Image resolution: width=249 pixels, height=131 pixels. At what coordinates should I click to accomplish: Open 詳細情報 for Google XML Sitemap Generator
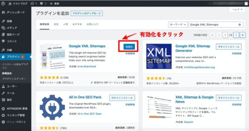coord(237,54)
